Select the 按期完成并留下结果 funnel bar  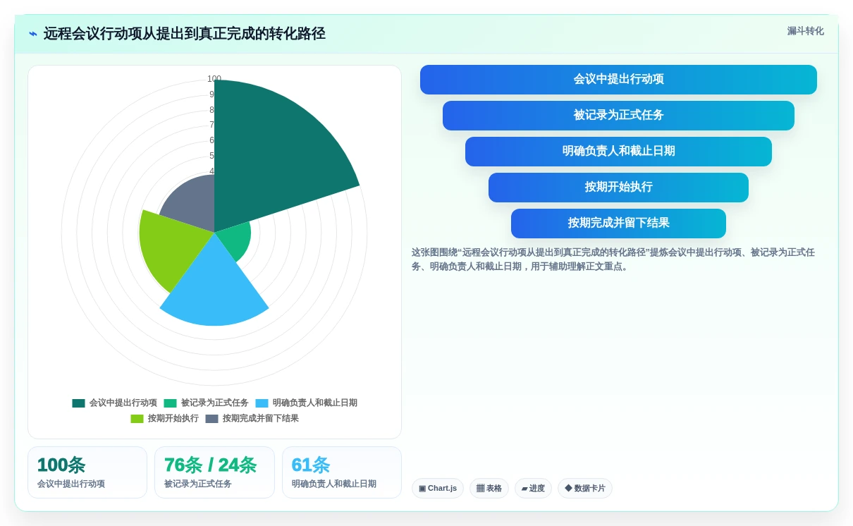tap(618, 224)
